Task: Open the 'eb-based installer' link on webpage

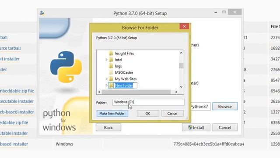Action: [x=17, y=112]
